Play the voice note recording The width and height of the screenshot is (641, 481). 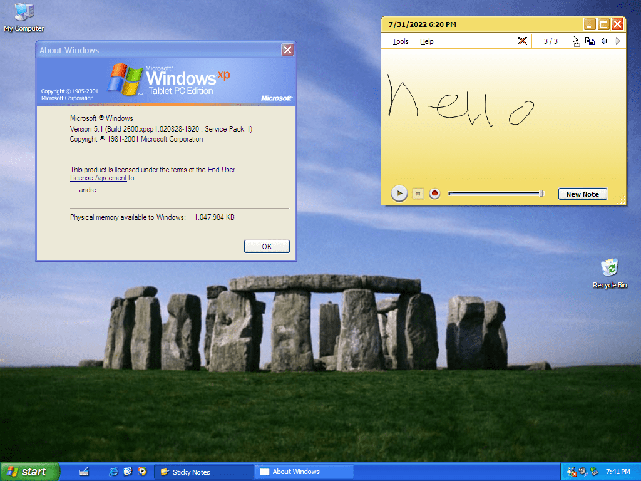click(399, 194)
